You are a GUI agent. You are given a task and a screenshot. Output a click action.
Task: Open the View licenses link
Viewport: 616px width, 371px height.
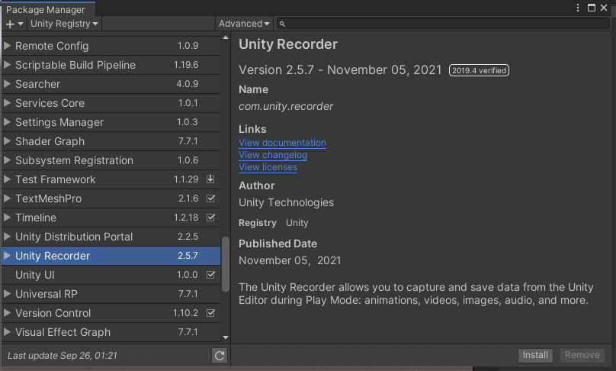click(268, 167)
